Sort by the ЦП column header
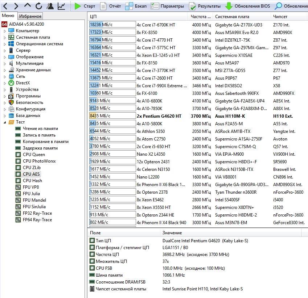The width and height of the screenshot is (308, 298). 137,17
